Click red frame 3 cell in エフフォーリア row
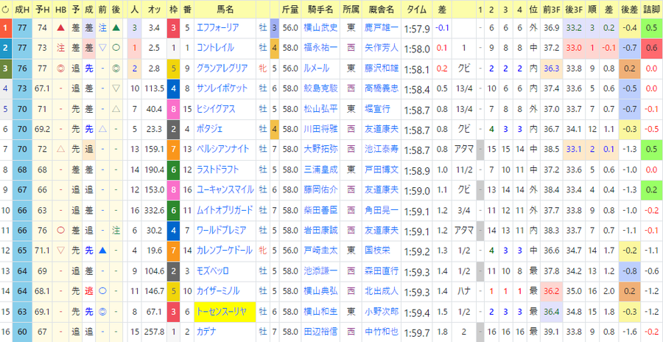The height and width of the screenshot is (342, 663). tap(173, 28)
